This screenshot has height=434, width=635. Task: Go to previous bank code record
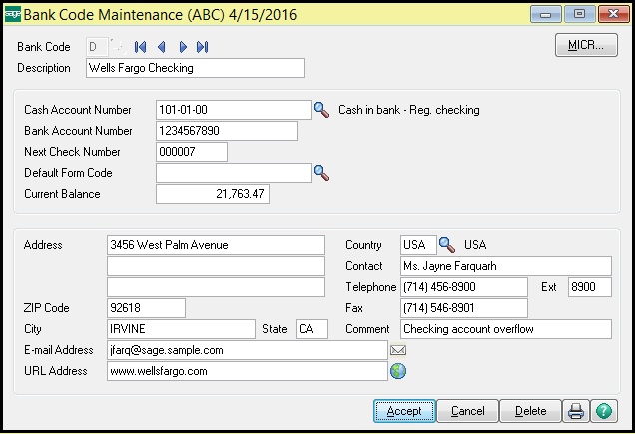[161, 47]
